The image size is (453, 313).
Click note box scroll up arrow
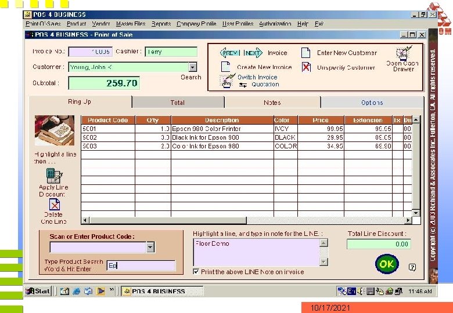pos(324,243)
